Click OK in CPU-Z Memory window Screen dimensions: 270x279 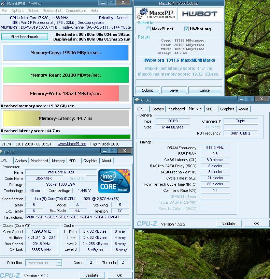tap(256, 223)
